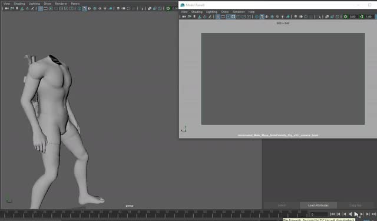Open Renderer menu in main viewport
Screen dimensions: 377x221
61,4
